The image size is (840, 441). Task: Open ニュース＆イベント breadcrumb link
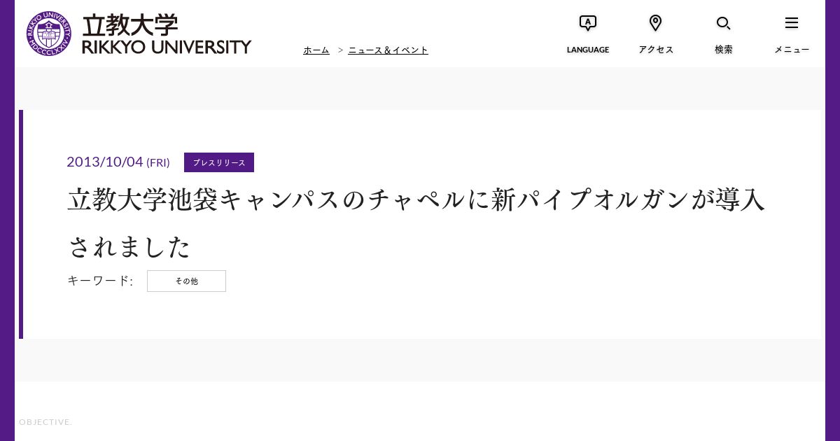[x=388, y=50]
